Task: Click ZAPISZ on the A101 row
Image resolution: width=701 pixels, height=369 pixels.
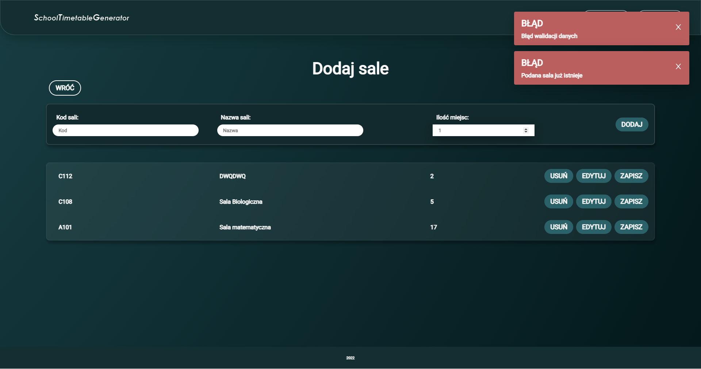Action: pyautogui.click(x=631, y=227)
